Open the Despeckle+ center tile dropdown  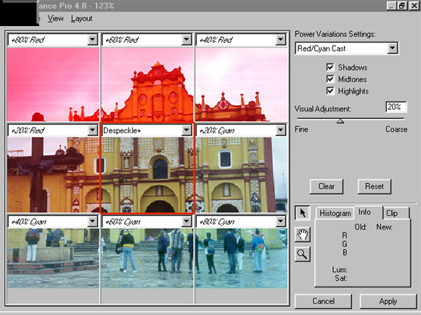186,130
